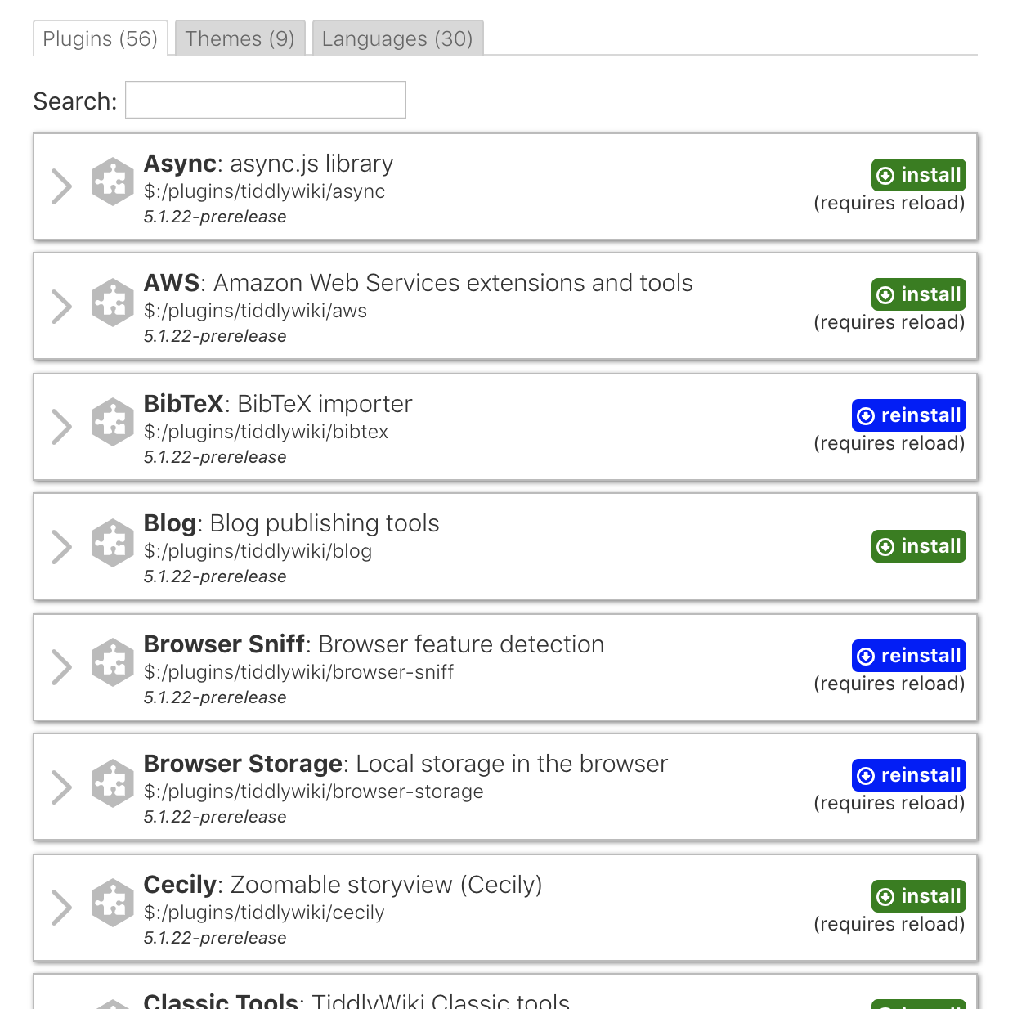
Task: Expand the Async plugin details chevron
Action: 62,186
